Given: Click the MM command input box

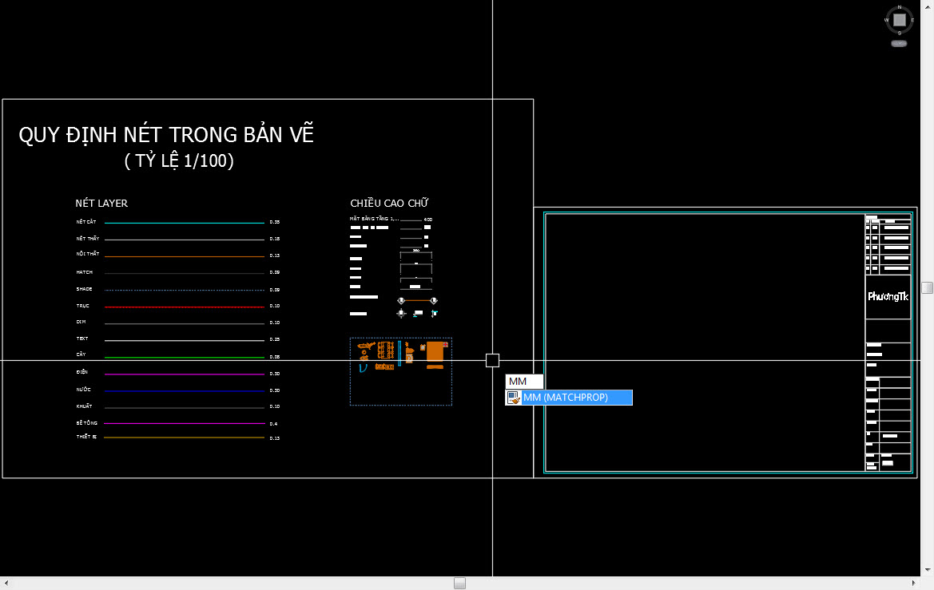Looking at the screenshot, I should [524, 382].
